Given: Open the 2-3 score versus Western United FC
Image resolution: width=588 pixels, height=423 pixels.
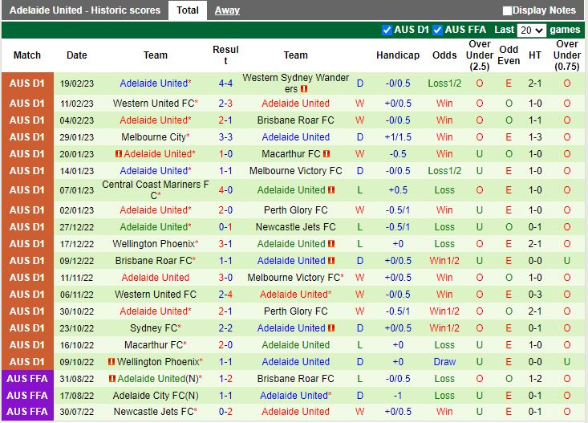Looking at the screenshot, I should point(225,104).
